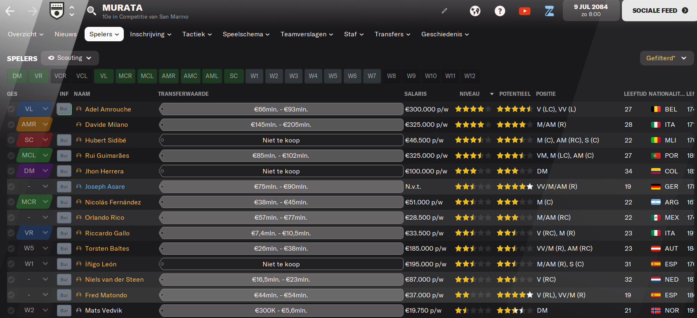Open AMR position dropdown for Davide Milano

tap(35, 124)
